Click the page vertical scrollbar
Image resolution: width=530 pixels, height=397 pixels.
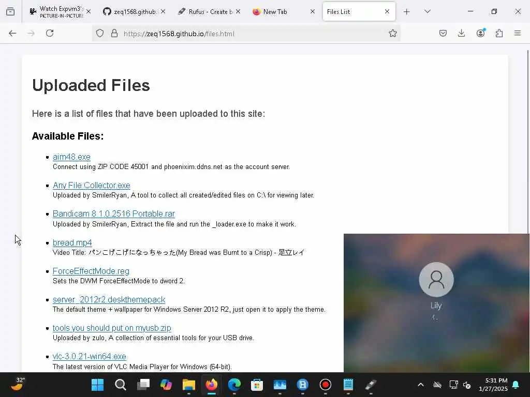point(527,142)
